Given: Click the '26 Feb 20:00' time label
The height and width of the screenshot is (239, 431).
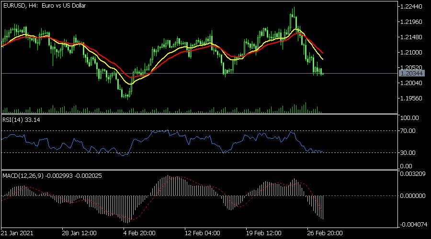Looking at the screenshot, I should [325, 233].
